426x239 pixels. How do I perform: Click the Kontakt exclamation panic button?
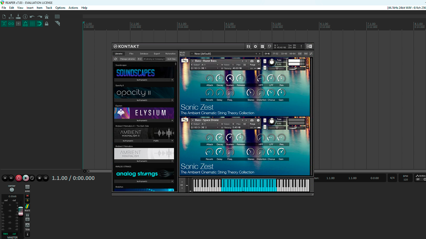point(301,46)
